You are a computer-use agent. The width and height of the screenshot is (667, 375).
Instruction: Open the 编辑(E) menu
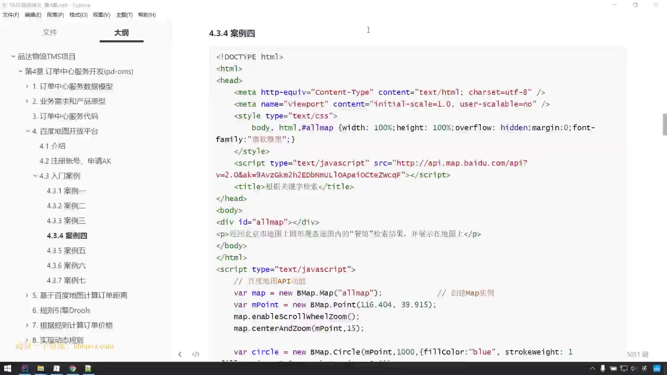[33, 15]
